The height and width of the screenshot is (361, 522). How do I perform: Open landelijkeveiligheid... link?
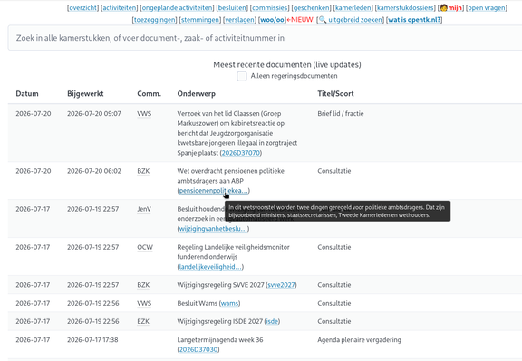pyautogui.click(x=210, y=267)
